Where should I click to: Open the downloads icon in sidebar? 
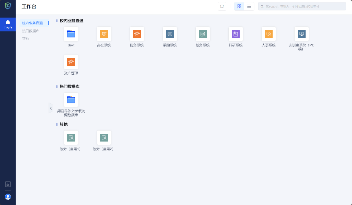coord(8,184)
